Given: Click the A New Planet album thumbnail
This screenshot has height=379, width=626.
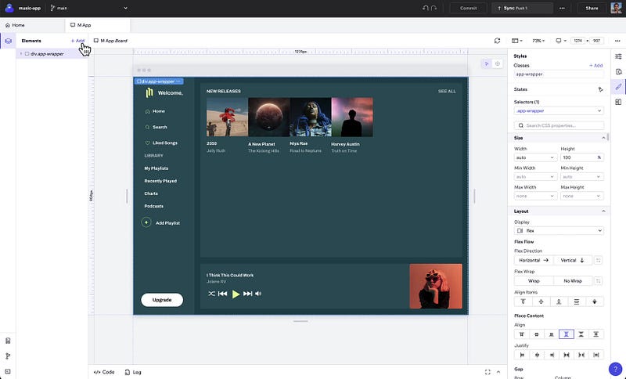Looking at the screenshot, I should [x=268, y=117].
